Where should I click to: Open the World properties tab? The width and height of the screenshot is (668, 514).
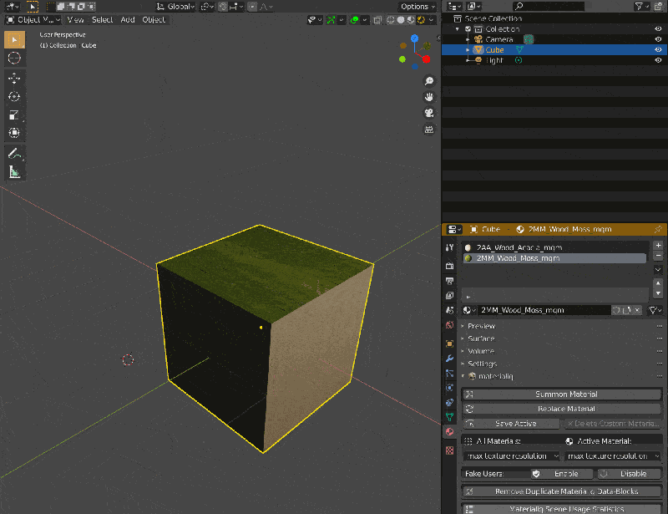click(x=449, y=325)
